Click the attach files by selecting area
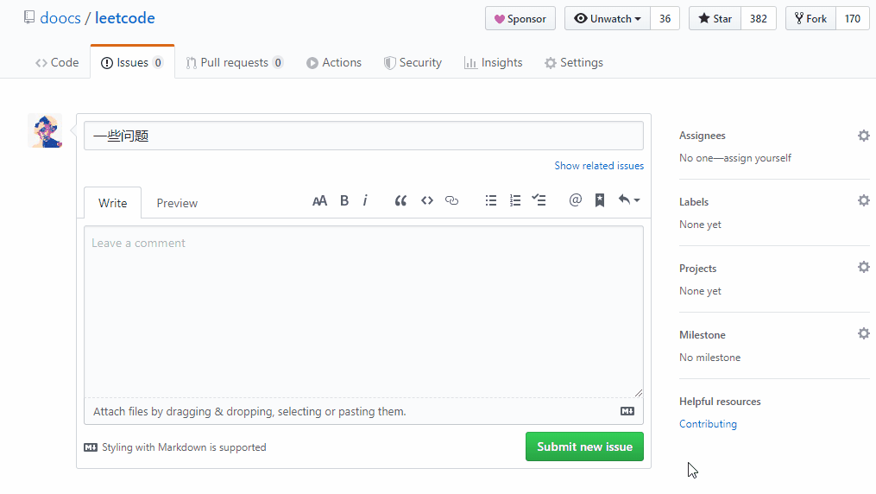The width and height of the screenshot is (876, 494). coord(363,411)
